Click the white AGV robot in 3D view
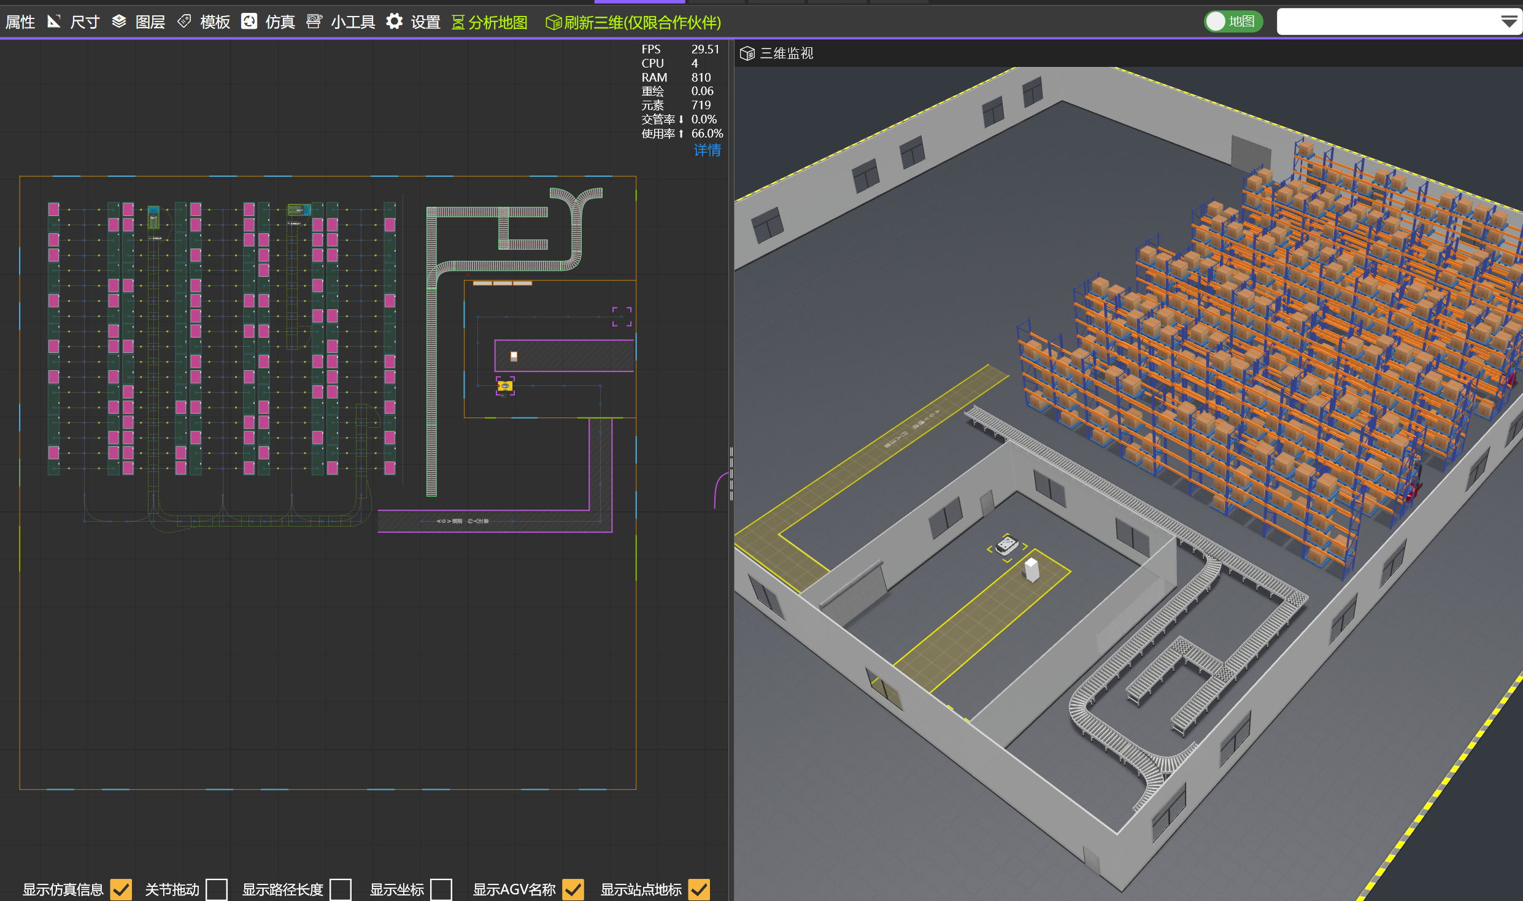 [x=1008, y=544]
